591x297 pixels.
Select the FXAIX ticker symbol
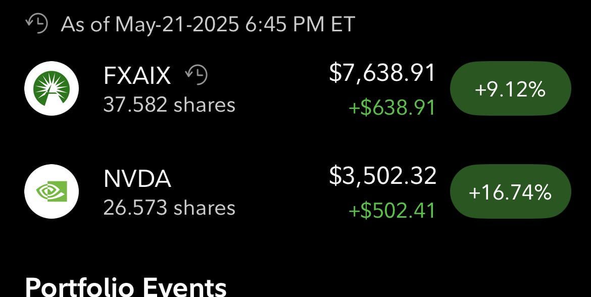[x=137, y=76]
